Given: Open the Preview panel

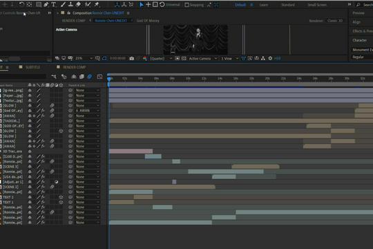Looking at the screenshot, I should tap(358, 13).
